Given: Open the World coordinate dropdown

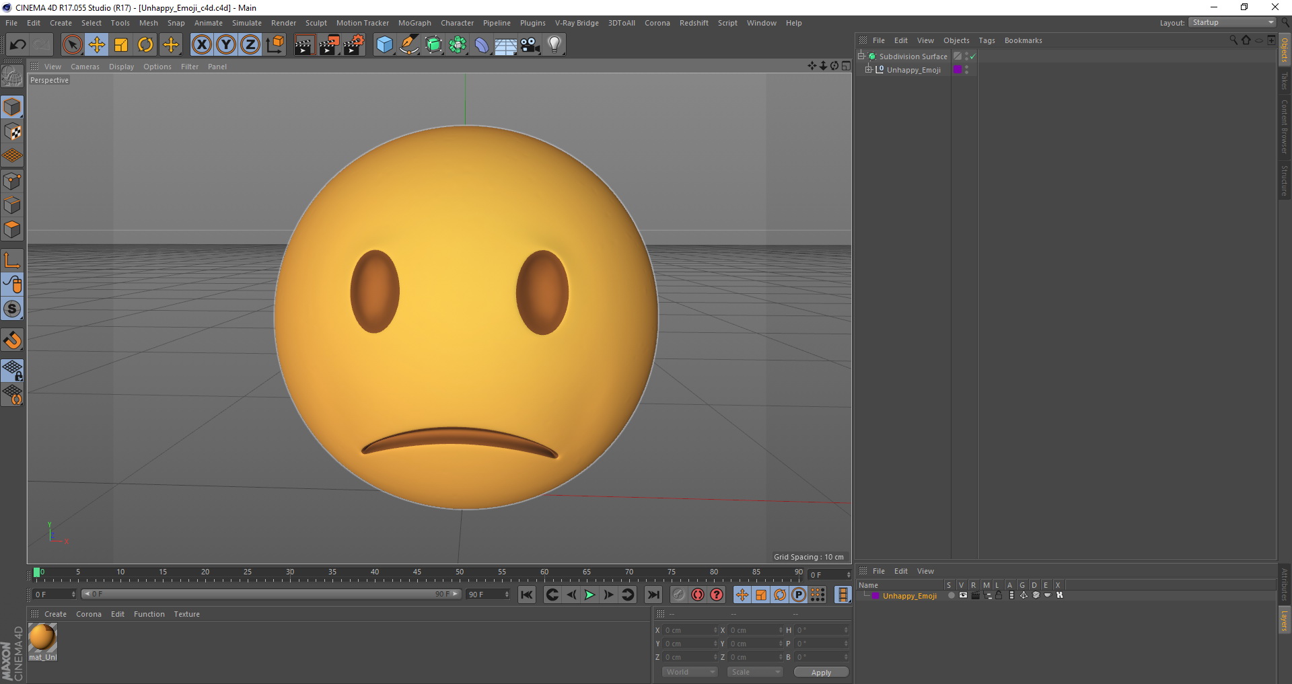Looking at the screenshot, I should click(x=690, y=672).
